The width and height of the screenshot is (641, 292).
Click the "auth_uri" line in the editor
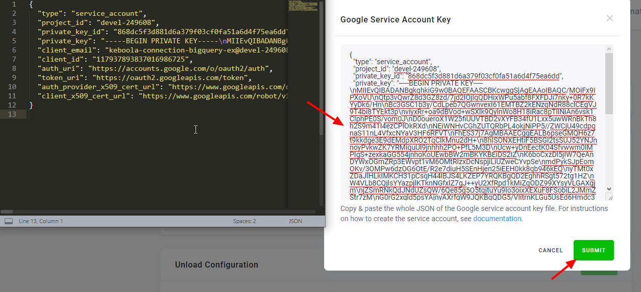pyautogui.click(x=156, y=68)
